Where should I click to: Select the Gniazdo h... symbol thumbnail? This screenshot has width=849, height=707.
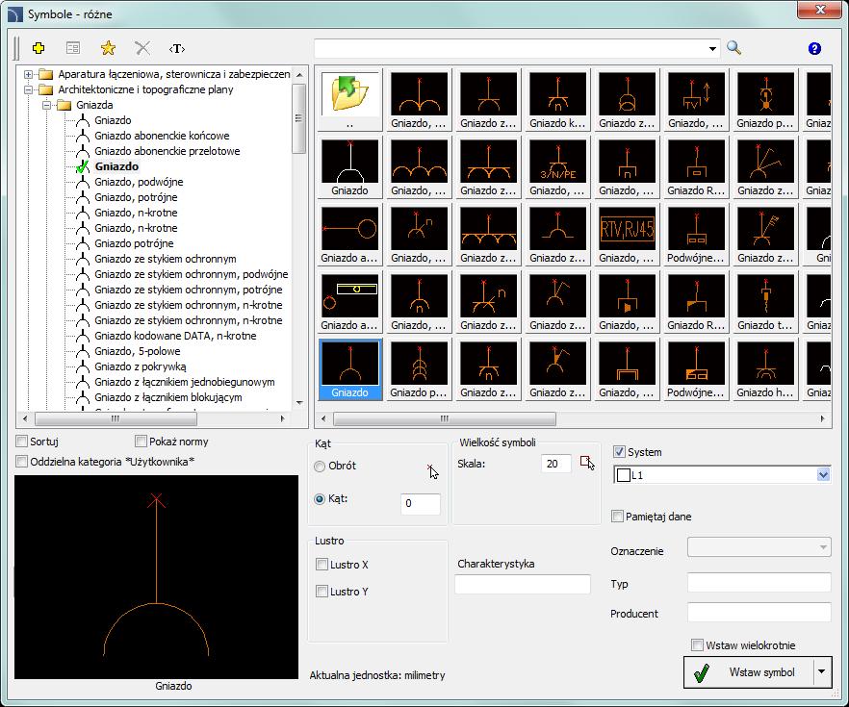(x=765, y=369)
